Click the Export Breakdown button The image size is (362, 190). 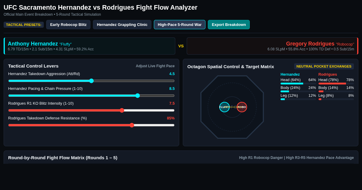point(229,24)
